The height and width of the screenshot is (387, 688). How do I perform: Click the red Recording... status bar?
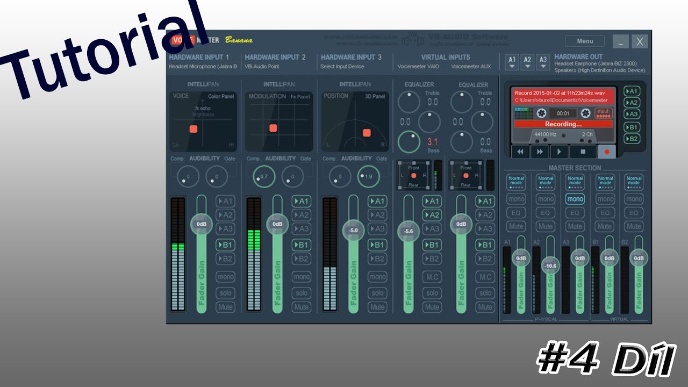pyautogui.click(x=563, y=124)
